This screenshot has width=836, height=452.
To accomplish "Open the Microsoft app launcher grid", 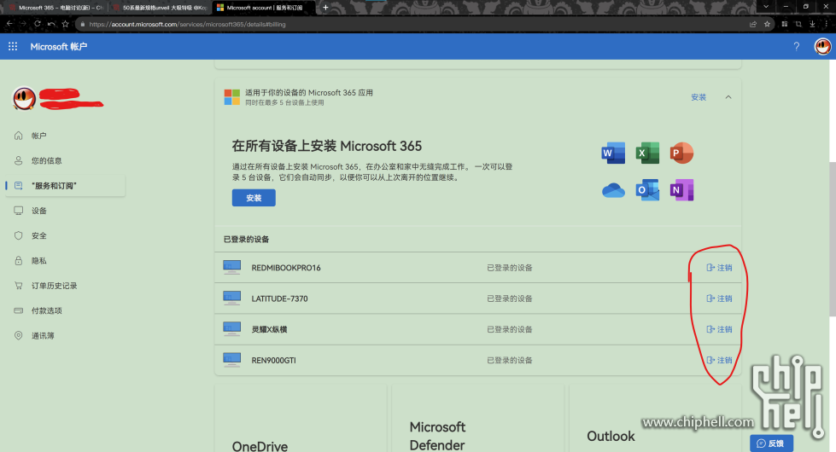I will (13, 47).
